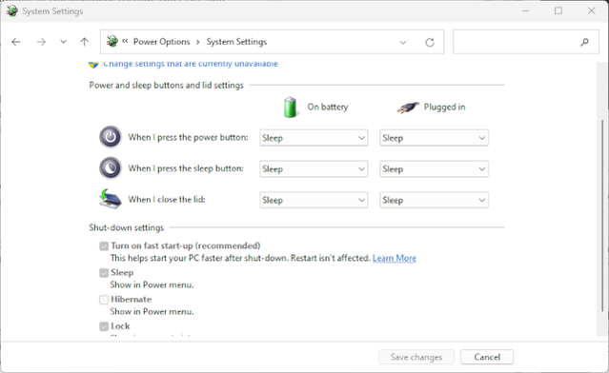Click the power plug icon
This screenshot has height=373, width=609.
[x=408, y=108]
